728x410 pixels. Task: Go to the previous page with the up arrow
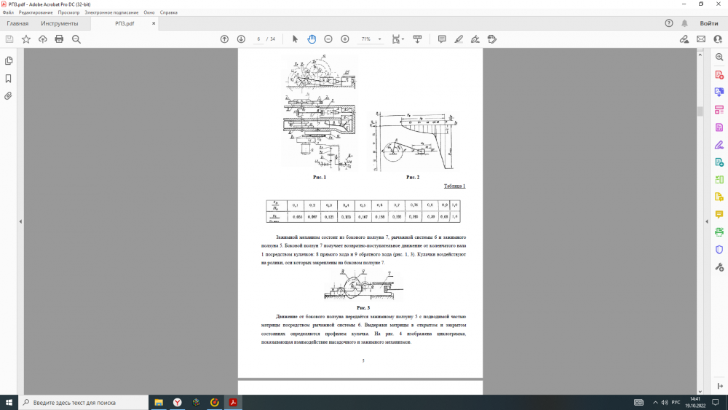click(224, 39)
